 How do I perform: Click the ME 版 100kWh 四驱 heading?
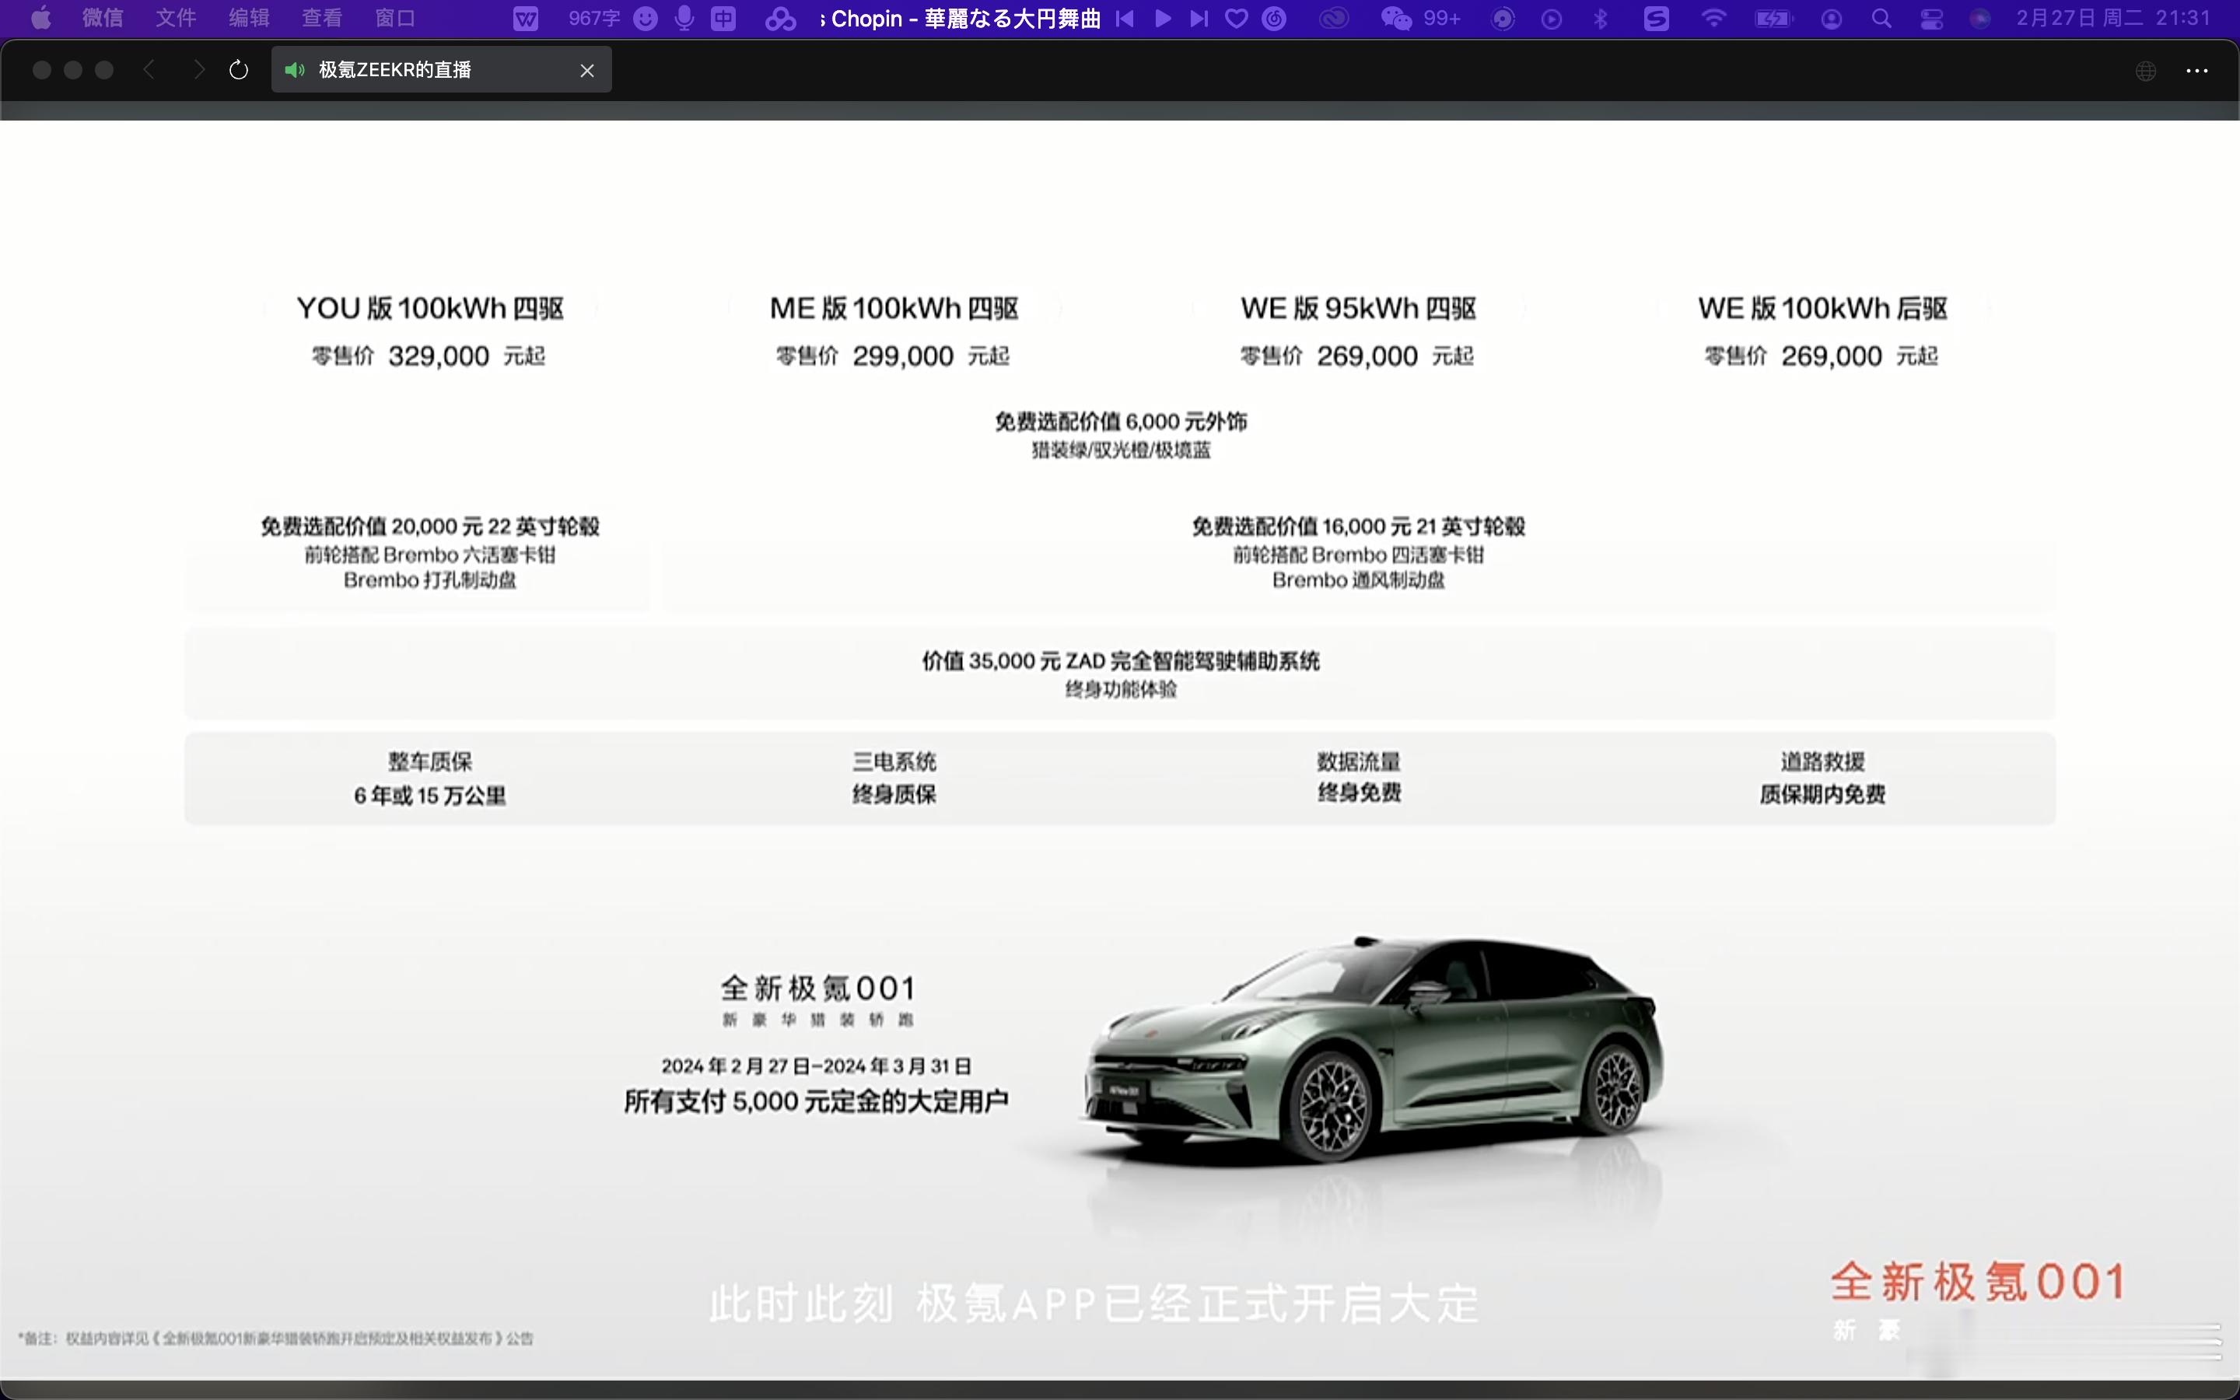click(894, 308)
